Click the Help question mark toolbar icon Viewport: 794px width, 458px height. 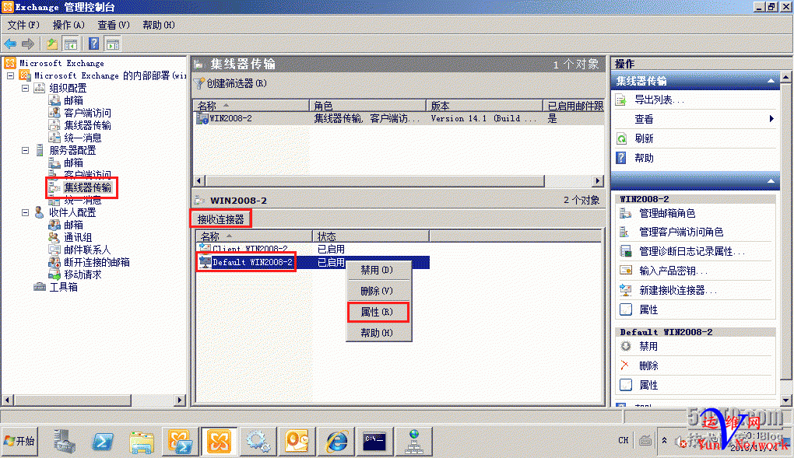click(x=93, y=44)
